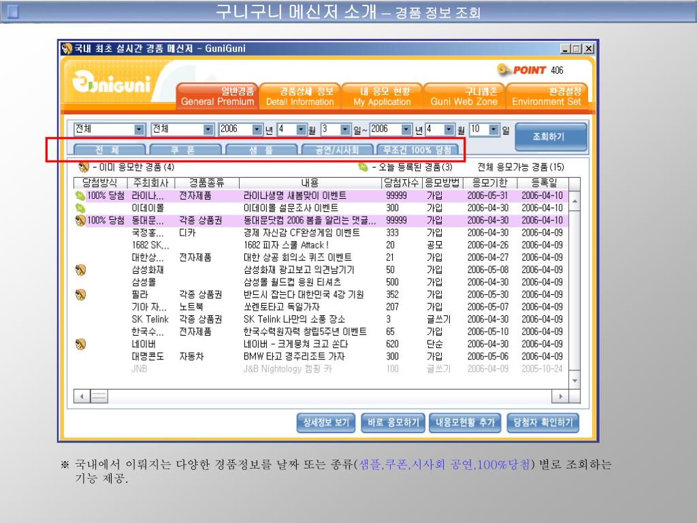Image resolution: width=697 pixels, height=523 pixels.
Task: Click the 조회하기 search button
Action: [x=551, y=137]
